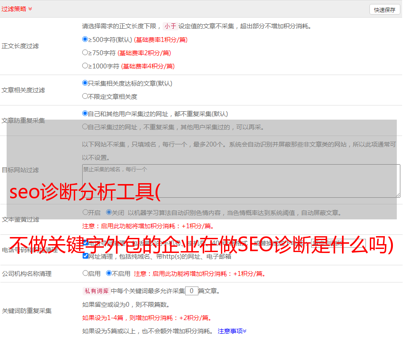Toggle the 电话号码清理 checkbox
Viewport: 403px width, 339px height.
point(86,243)
